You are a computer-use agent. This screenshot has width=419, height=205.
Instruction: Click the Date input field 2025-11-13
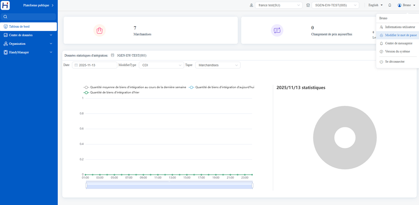pyautogui.click(x=95, y=65)
